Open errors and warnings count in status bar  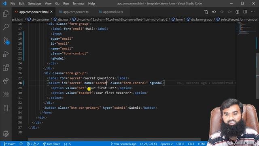tap(33, 144)
